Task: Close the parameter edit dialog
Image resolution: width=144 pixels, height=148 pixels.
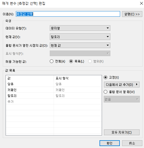Action: tap(141, 3)
